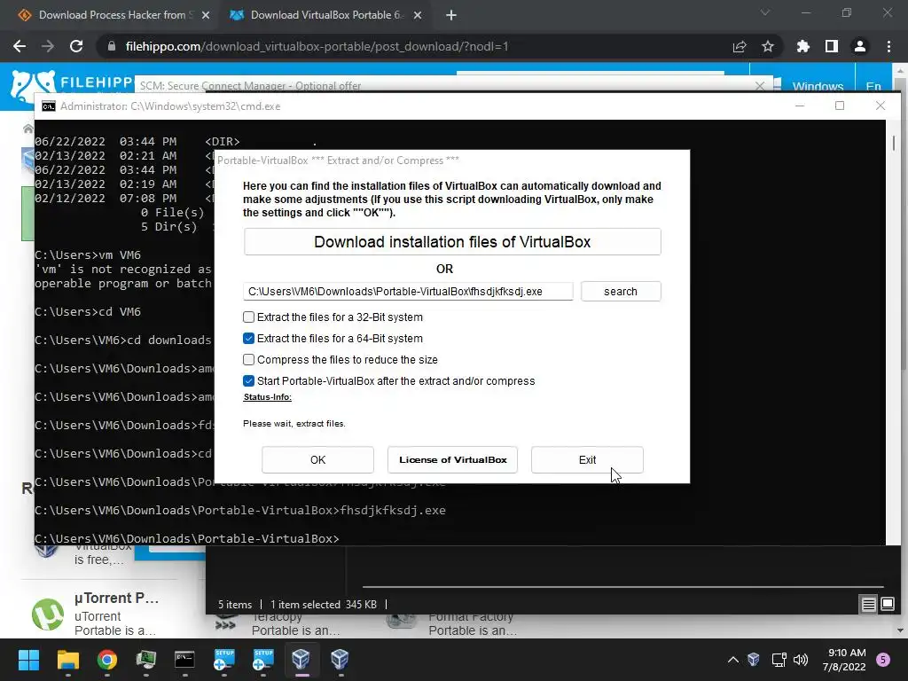This screenshot has width=908, height=681.
Task: Open Windows Start menu
Action: [28, 660]
